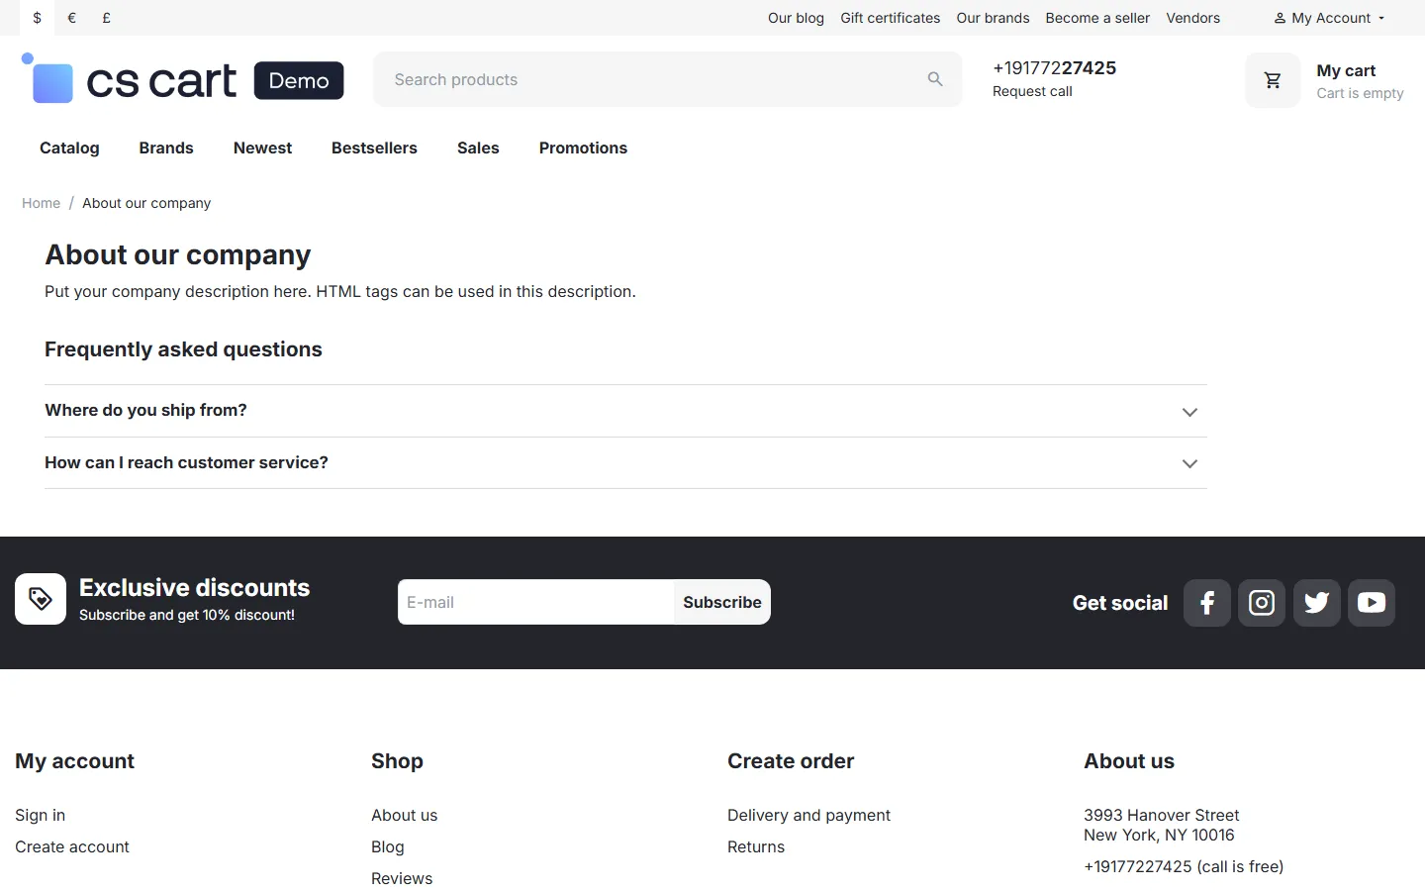The height and width of the screenshot is (891, 1425).
Task: Open the My Account dropdown
Action: click(x=1329, y=18)
